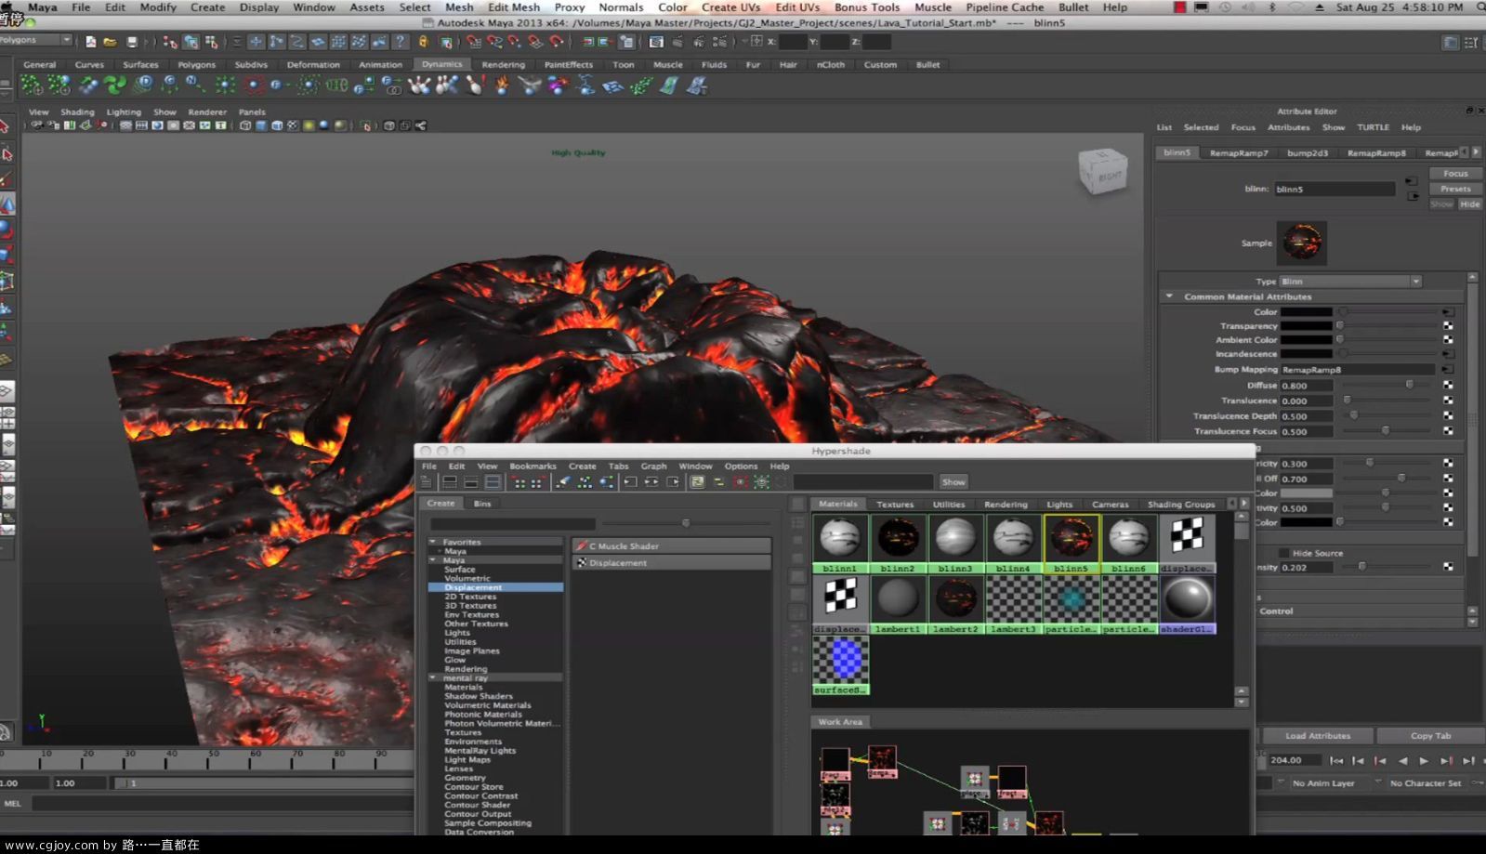The image size is (1486, 854).
Task: Click the map checker button for Translucence Focus
Action: tap(1448, 431)
